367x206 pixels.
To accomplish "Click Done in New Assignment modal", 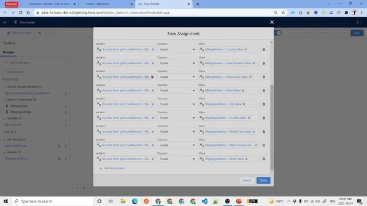I will point(263,180).
